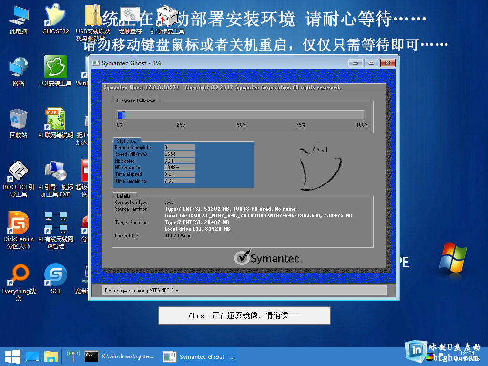488x366 pixels.
Task: Click the local file path WIN7-64C-1903.GHO line
Action: pyautogui.click(x=258, y=215)
